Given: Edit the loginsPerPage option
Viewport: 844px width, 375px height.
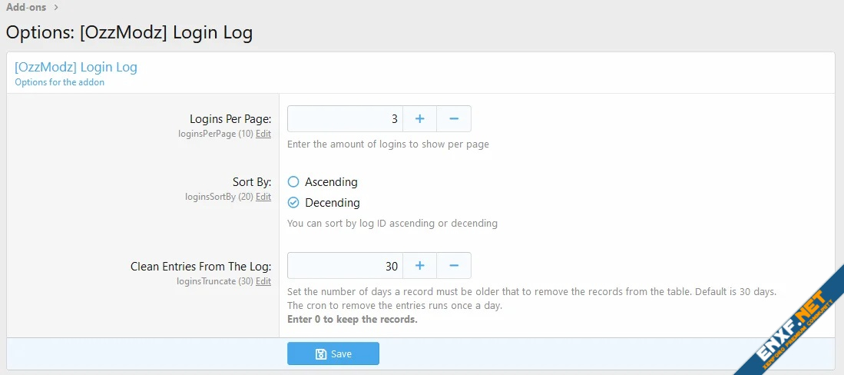Looking at the screenshot, I should 263,134.
